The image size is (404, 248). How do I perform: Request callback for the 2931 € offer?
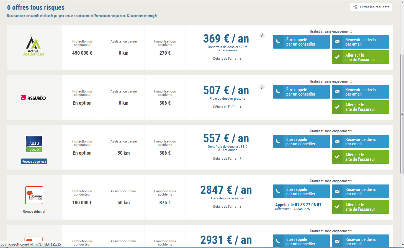click(301, 241)
